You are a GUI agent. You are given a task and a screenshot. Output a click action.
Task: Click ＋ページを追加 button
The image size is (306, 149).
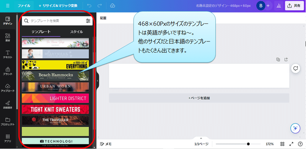199,98
